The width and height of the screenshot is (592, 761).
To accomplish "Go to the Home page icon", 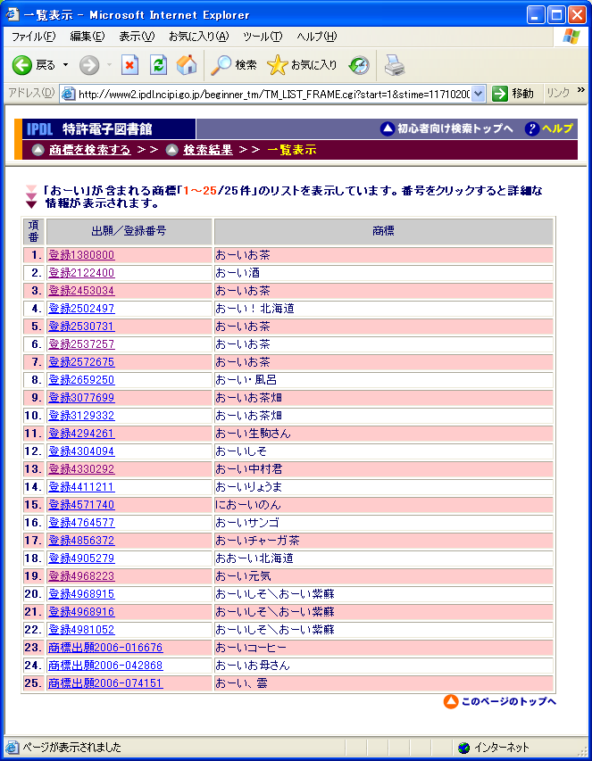I will pos(187,65).
